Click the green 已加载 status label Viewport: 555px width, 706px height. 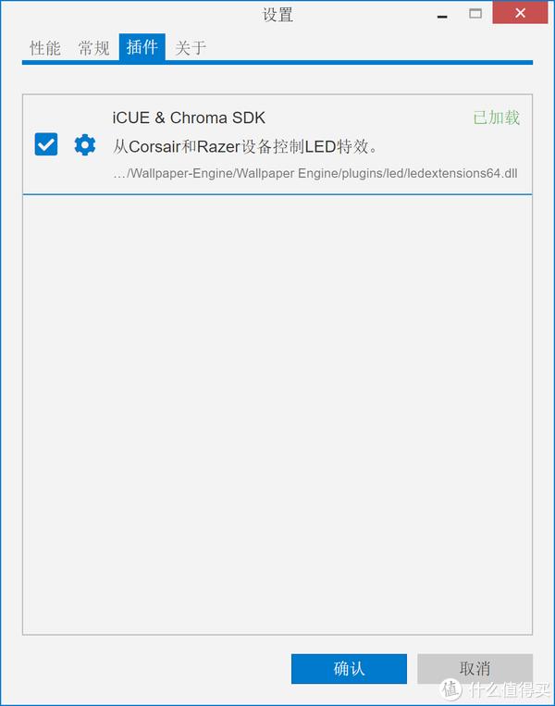click(x=496, y=118)
